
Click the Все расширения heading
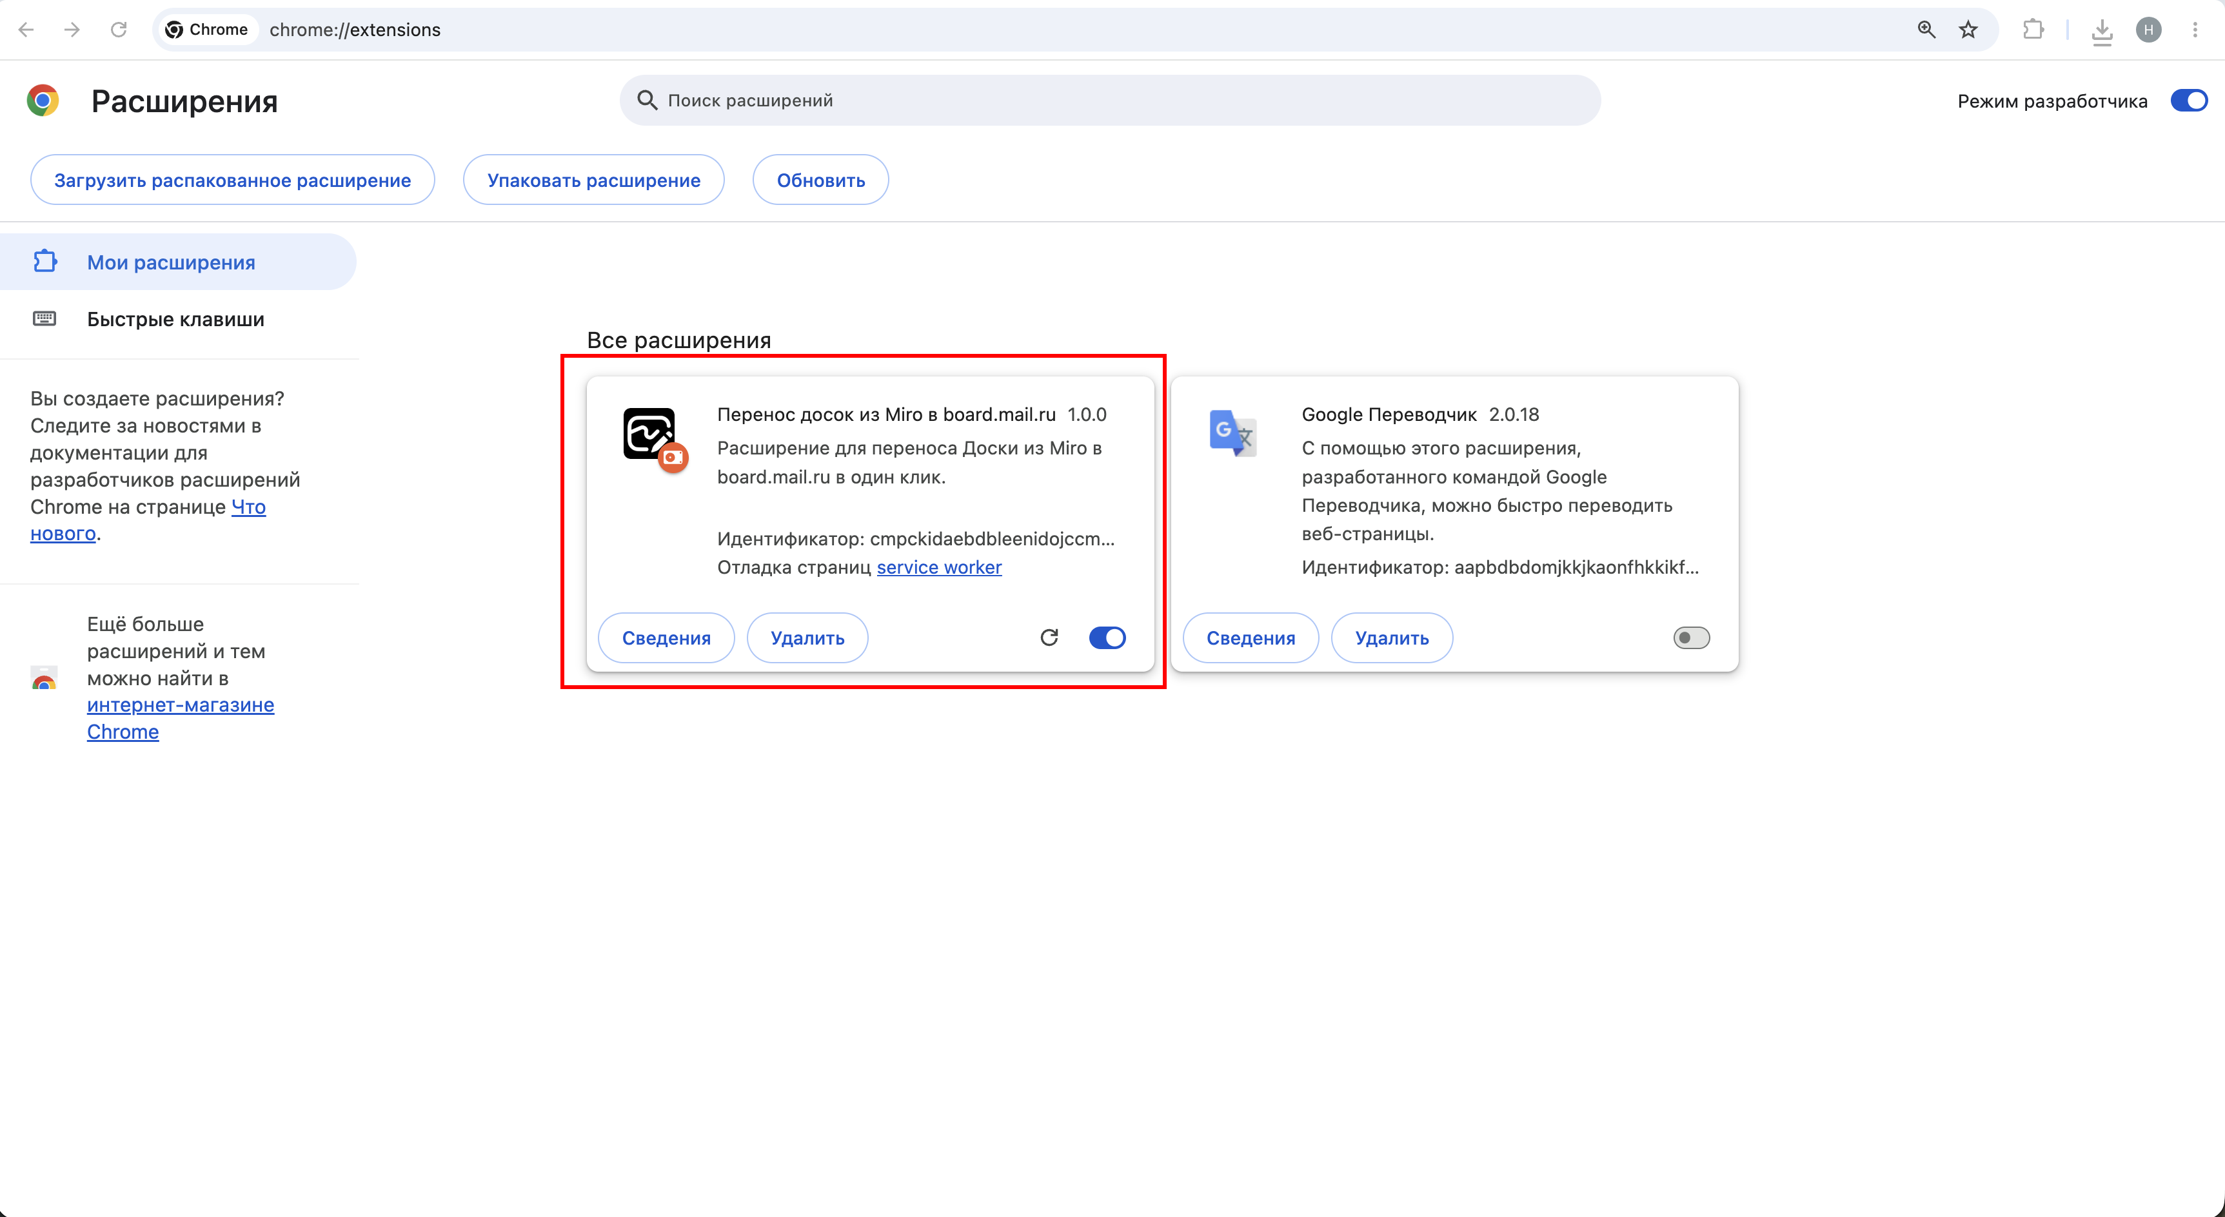pyautogui.click(x=679, y=340)
